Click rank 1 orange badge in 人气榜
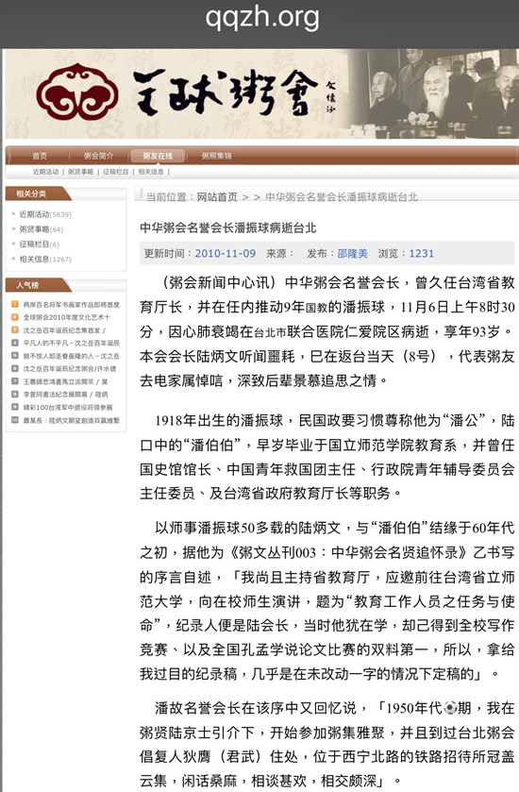This screenshot has height=792, width=519. point(15,305)
